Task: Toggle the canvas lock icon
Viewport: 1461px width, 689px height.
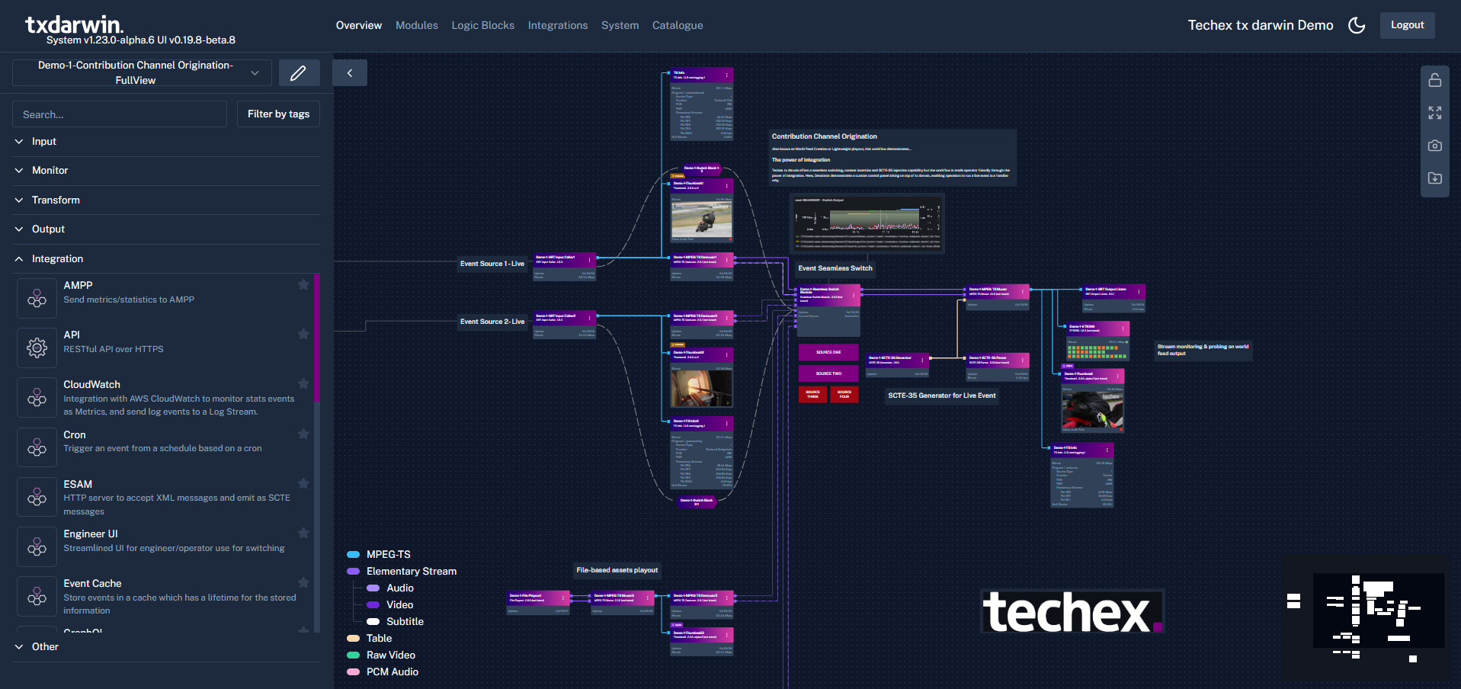Action: pos(1435,80)
